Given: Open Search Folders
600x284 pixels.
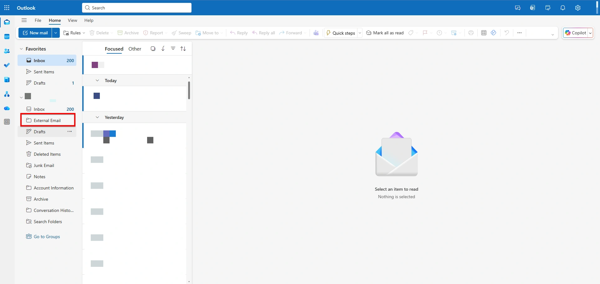Looking at the screenshot, I should [47, 222].
